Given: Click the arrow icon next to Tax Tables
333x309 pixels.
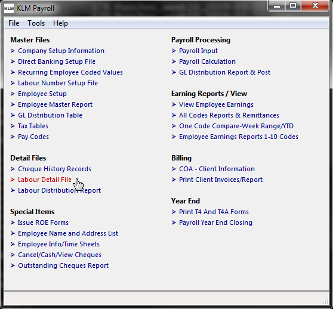Looking at the screenshot, I should [x=13, y=126].
